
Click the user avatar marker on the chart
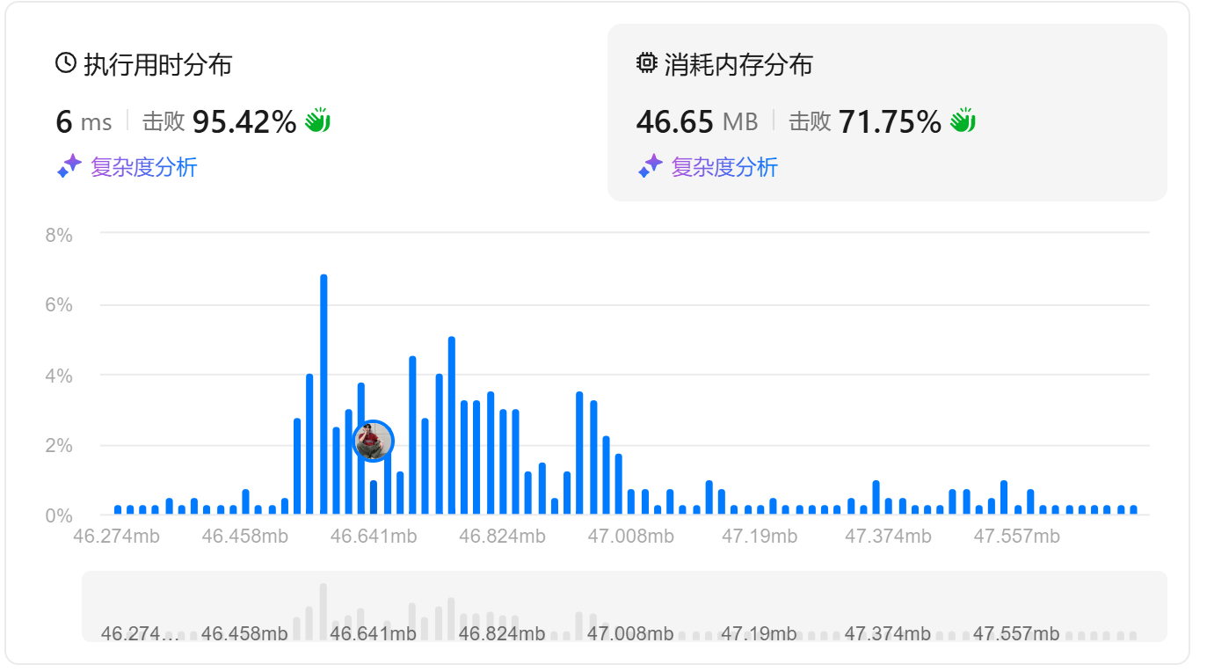374,441
